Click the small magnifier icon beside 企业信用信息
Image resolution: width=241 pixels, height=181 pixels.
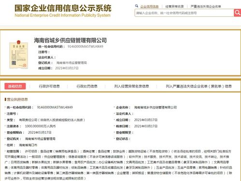click(137, 6)
